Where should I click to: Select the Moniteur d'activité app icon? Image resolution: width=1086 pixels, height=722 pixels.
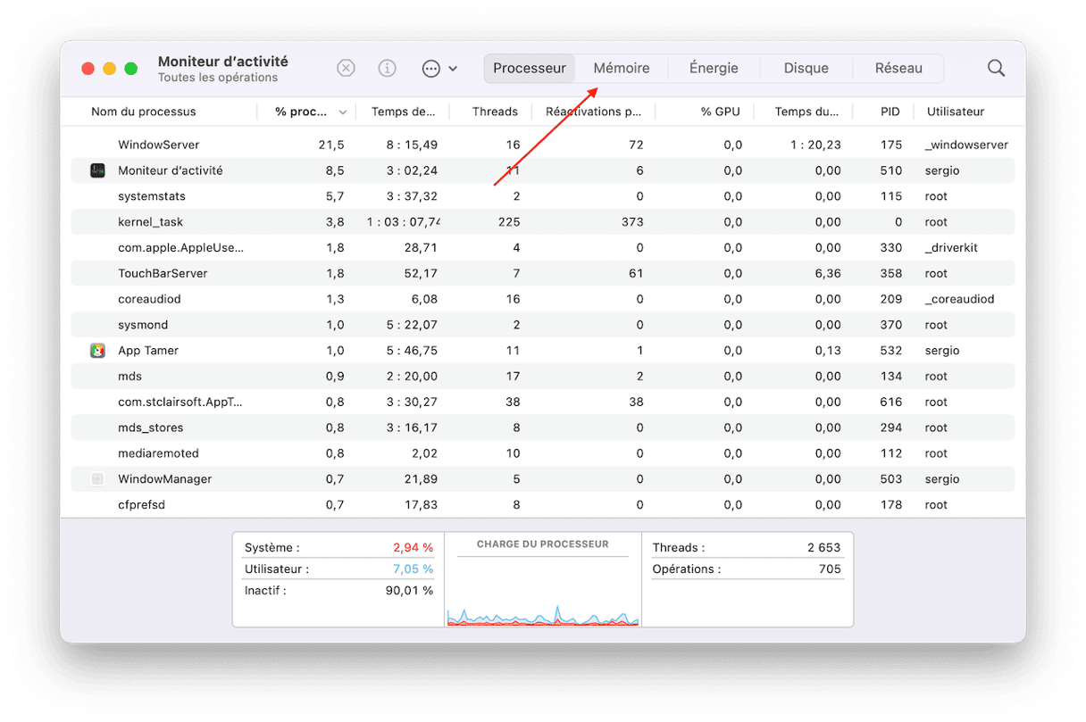[98, 170]
